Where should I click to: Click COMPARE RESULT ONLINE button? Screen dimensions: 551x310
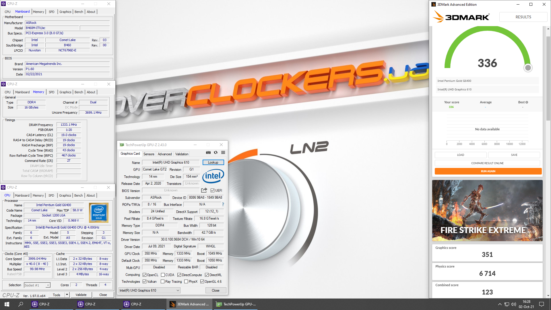pyautogui.click(x=487, y=163)
